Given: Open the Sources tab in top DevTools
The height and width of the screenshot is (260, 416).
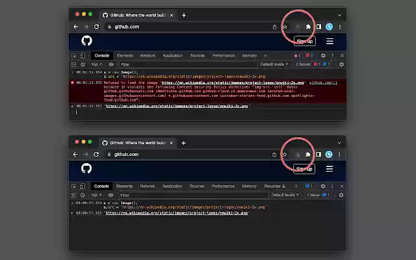Looking at the screenshot, I should pyautogui.click(x=198, y=55).
